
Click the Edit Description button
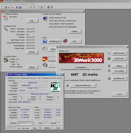[x=119, y=53]
